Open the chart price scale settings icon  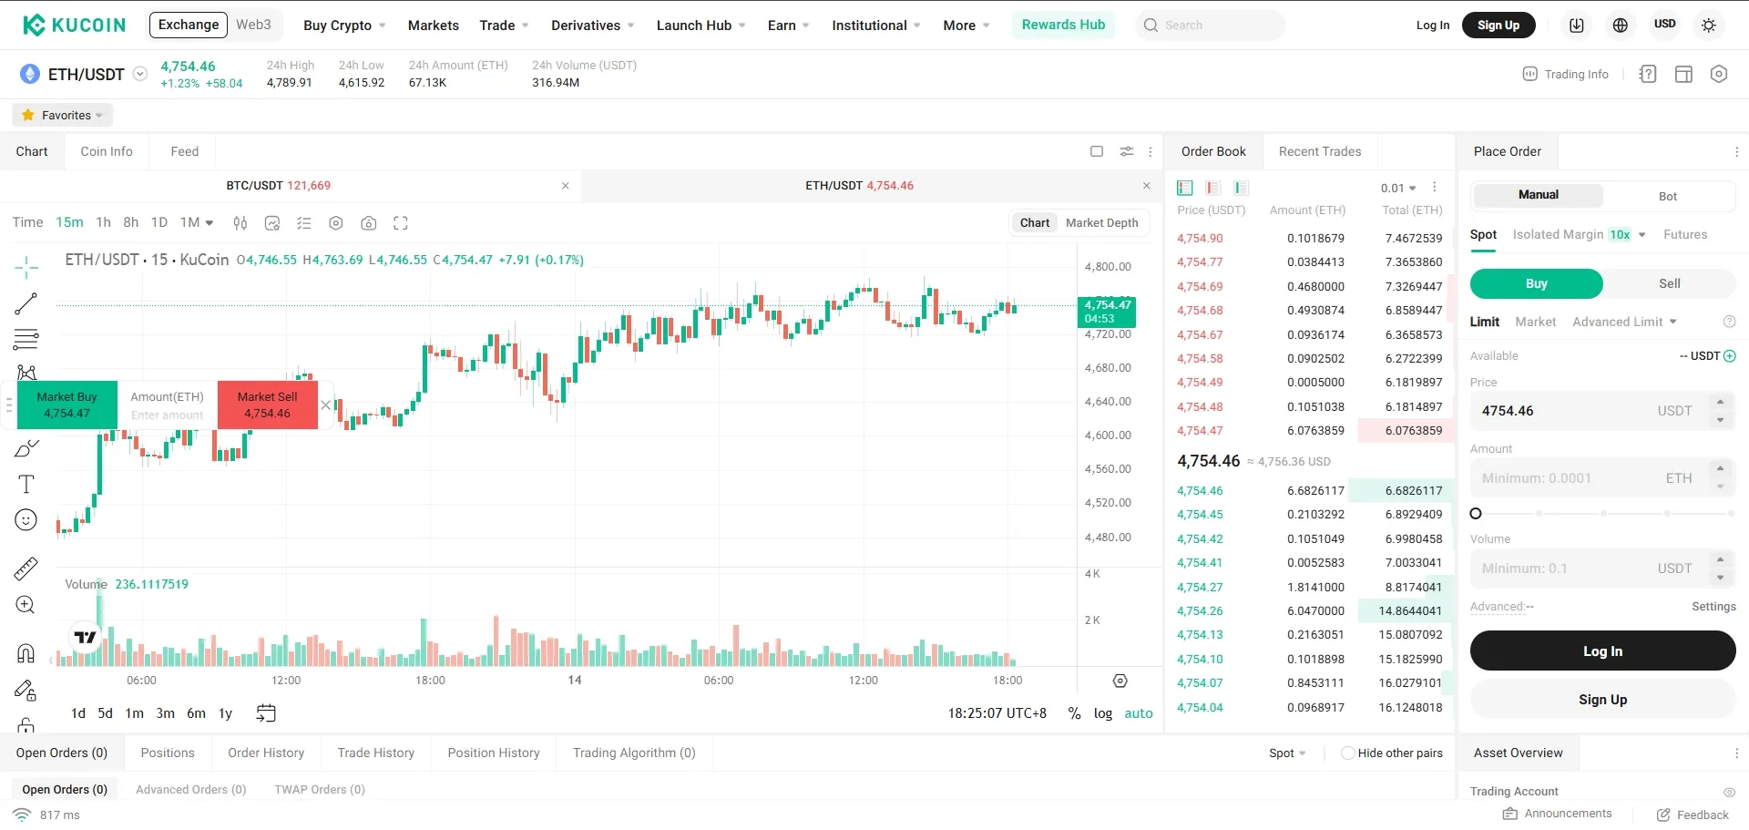(x=1120, y=681)
